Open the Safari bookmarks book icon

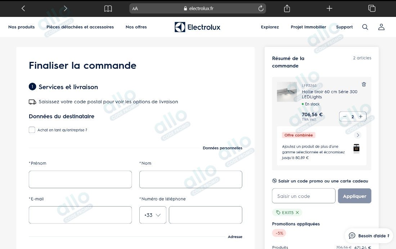click(108, 9)
